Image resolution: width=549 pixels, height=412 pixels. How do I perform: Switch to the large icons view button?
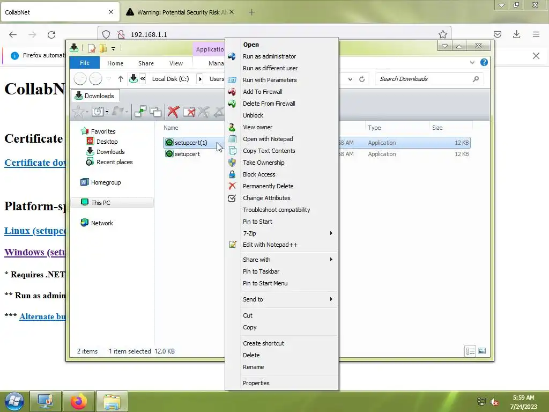coord(482,351)
